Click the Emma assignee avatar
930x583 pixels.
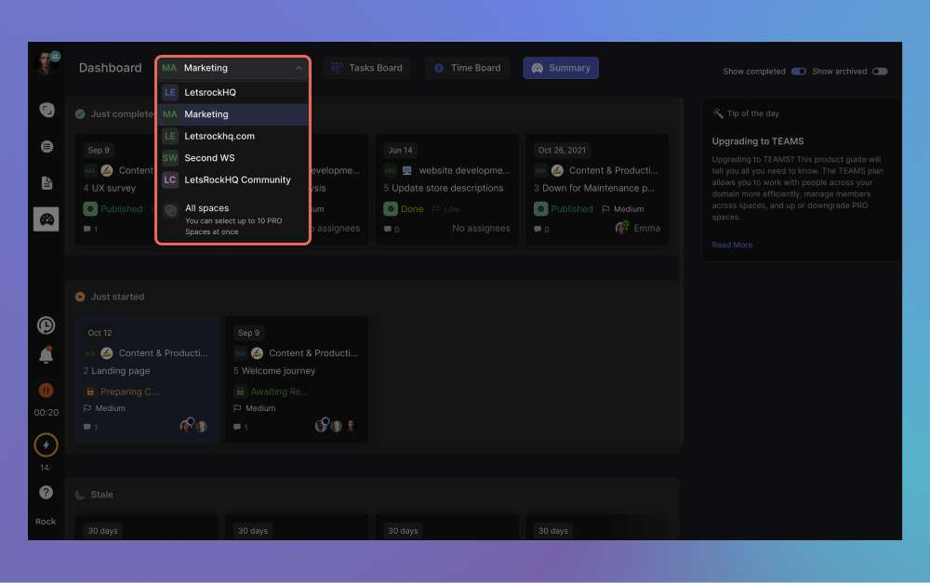coord(621,228)
